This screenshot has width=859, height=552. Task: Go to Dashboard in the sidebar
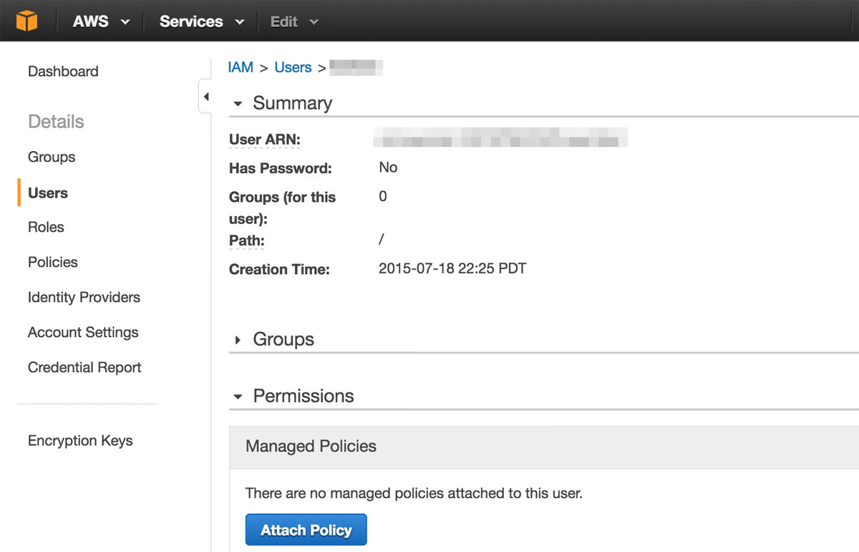tap(63, 72)
